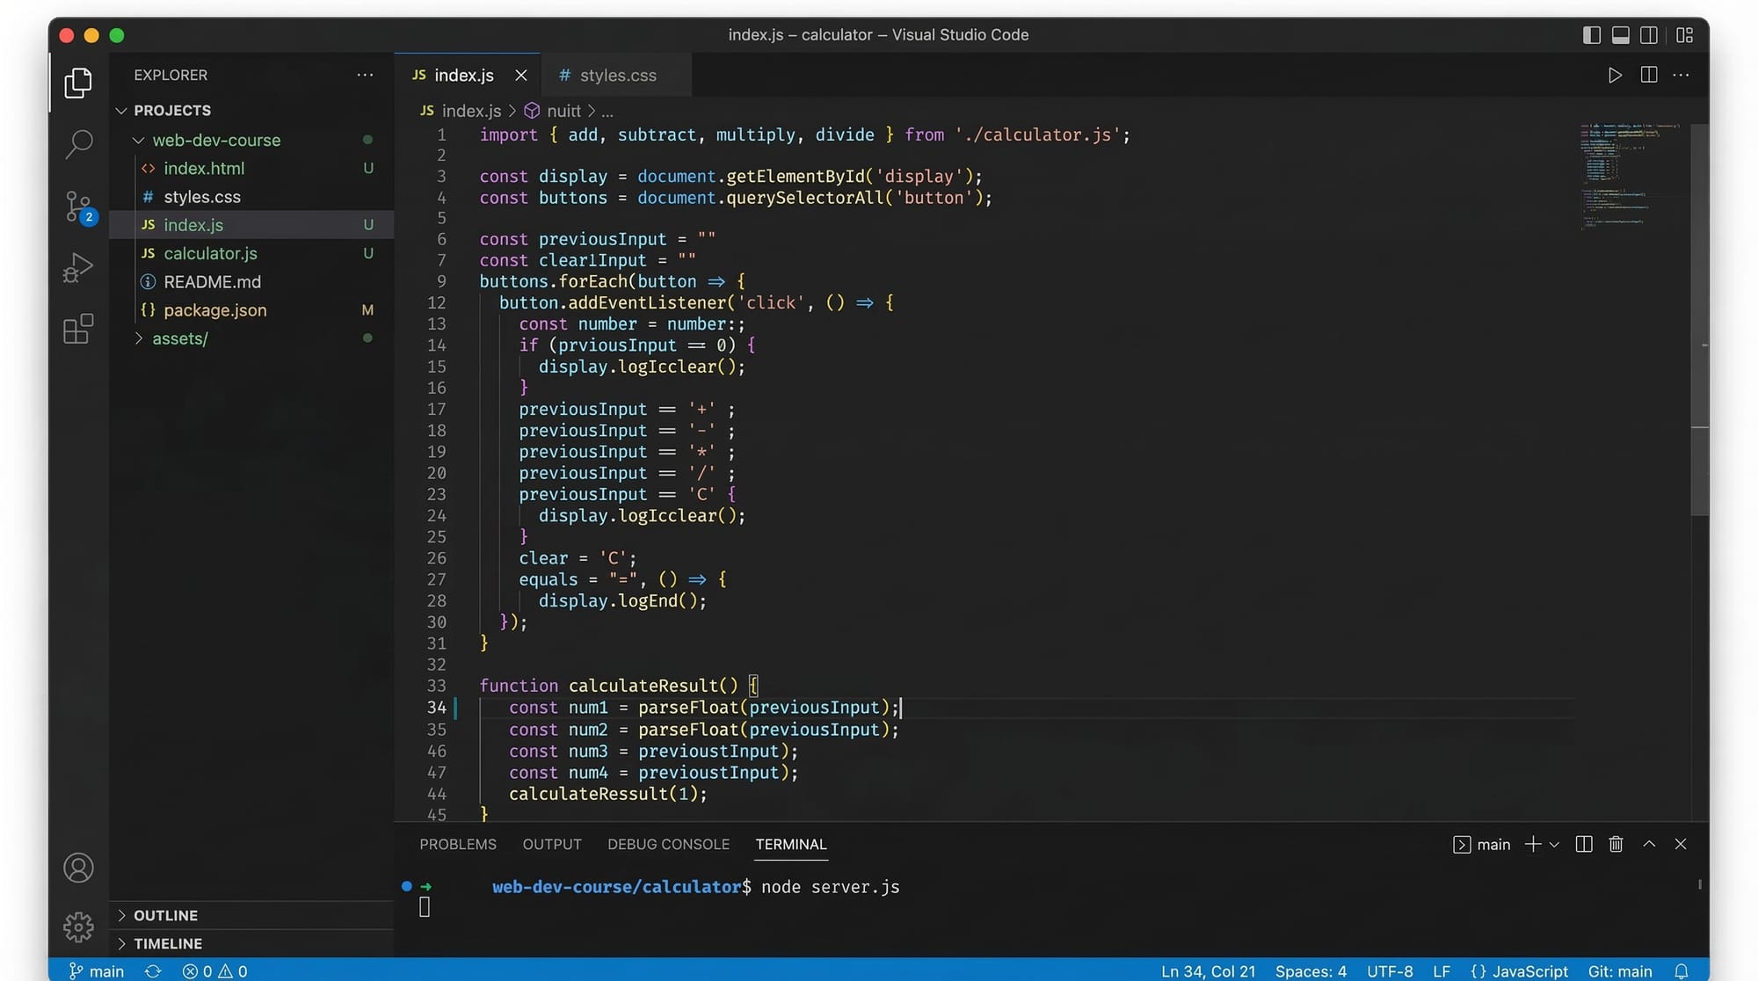The image size is (1758, 981).
Task: Open the Extensions view
Action: [78, 329]
